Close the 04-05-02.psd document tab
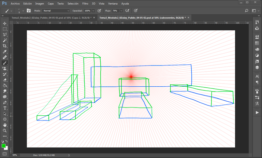This screenshot has width=262, height=158. [x=188, y=17]
